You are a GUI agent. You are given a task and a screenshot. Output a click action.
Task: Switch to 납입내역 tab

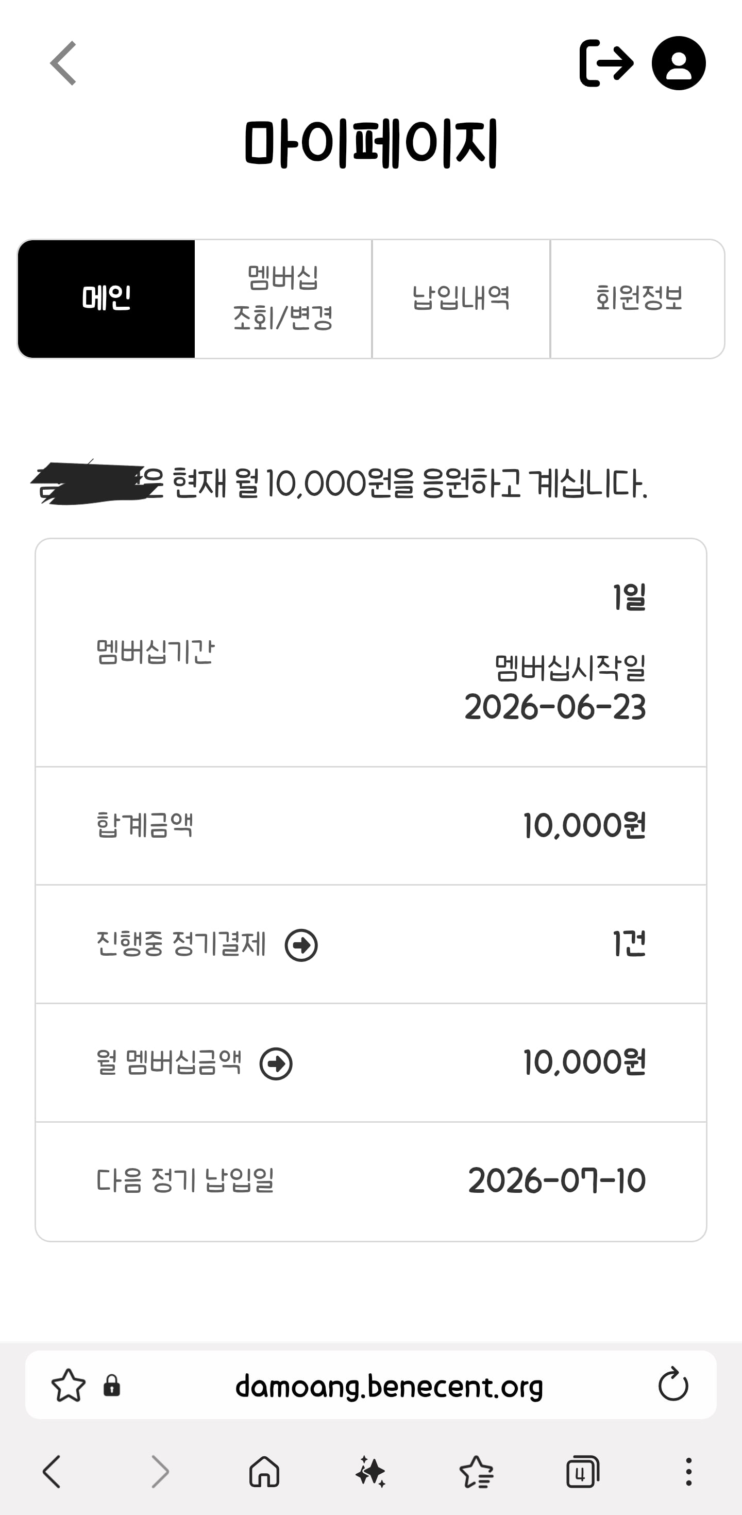click(x=461, y=299)
